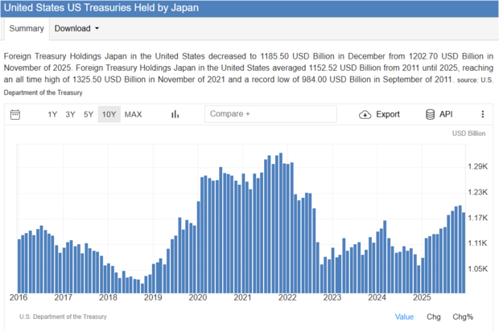Switch chart to 5Y range

89,114
